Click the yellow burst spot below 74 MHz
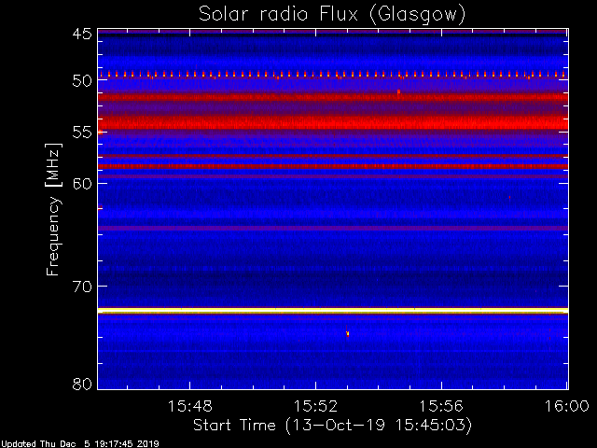This screenshot has width=597, height=448. pos(347,334)
